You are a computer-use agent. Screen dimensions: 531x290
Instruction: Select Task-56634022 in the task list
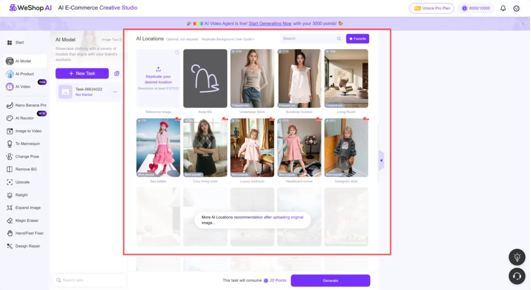88,92
